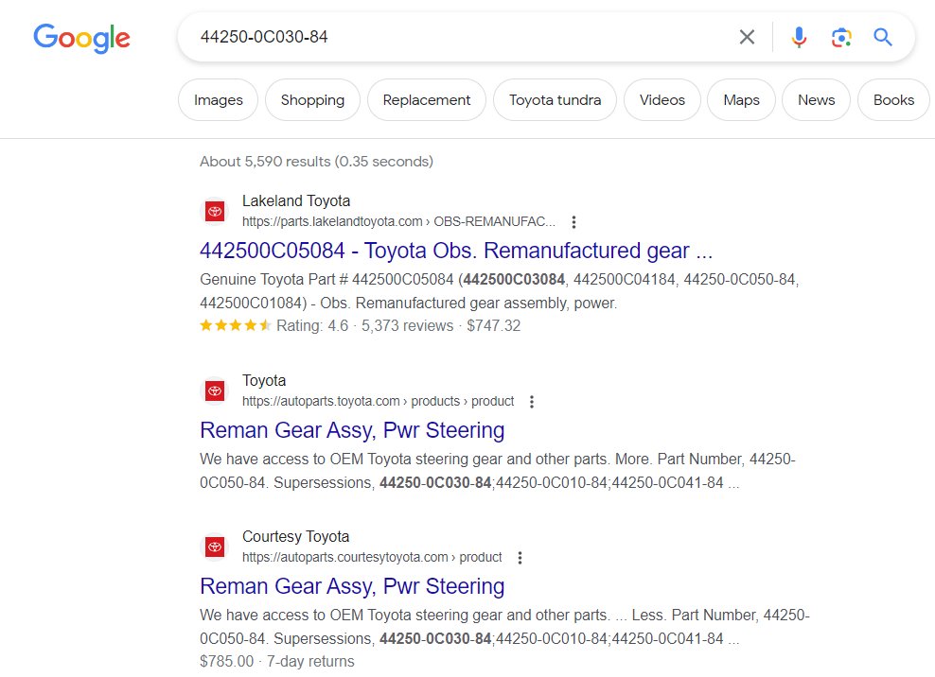
Task: Filter results by Images
Action: point(219,99)
